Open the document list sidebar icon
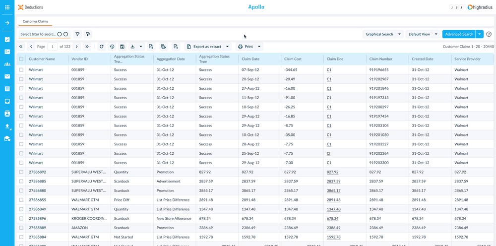The image size is (496, 246). 7,89
